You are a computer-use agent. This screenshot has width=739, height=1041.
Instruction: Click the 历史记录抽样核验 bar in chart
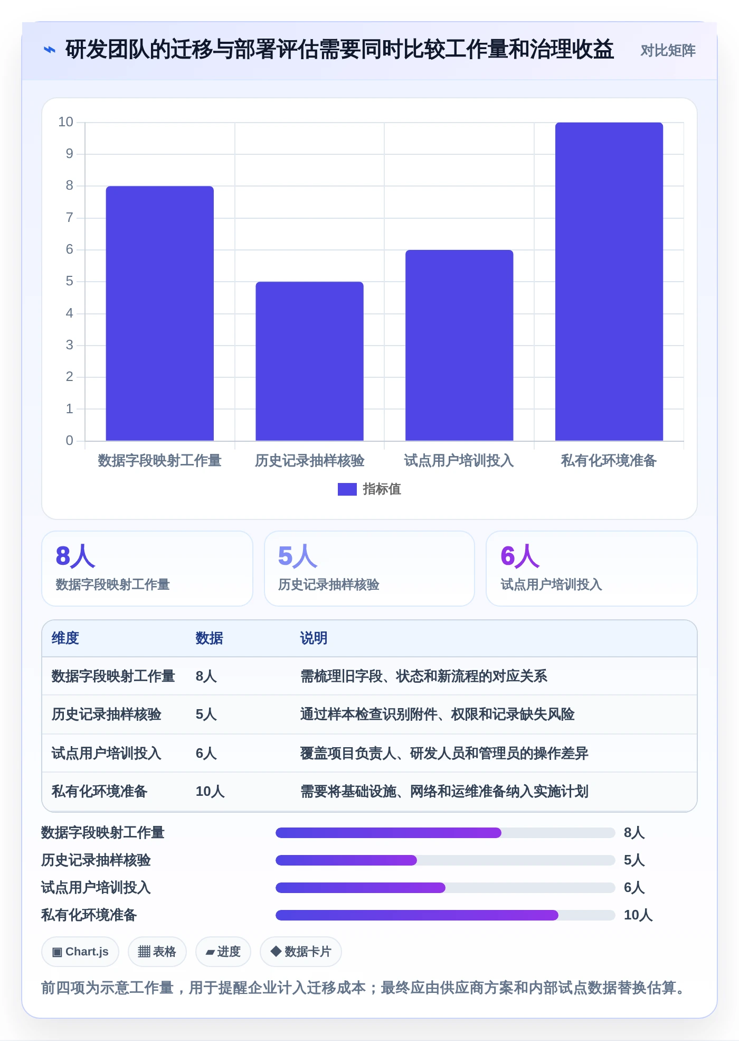click(309, 361)
